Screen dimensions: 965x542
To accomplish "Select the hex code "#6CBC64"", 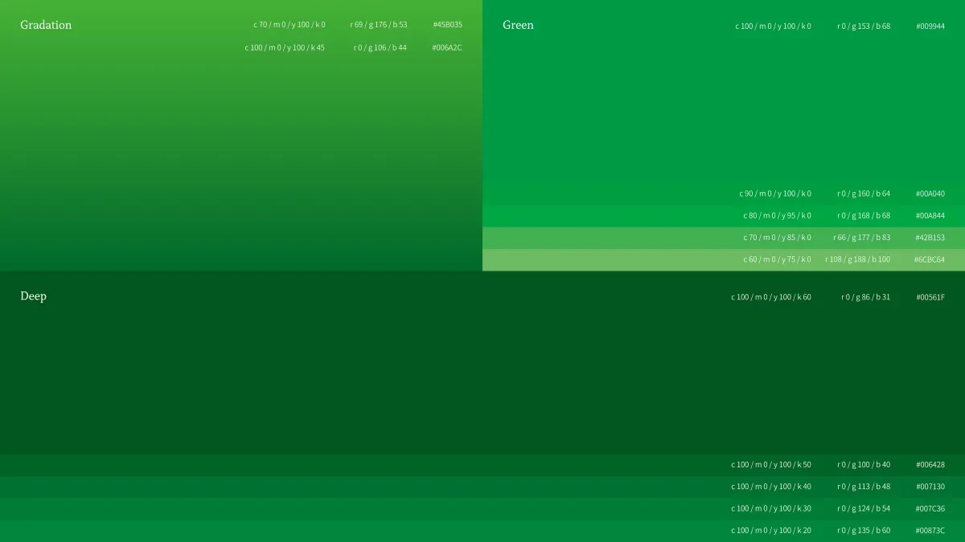I will [930, 259].
